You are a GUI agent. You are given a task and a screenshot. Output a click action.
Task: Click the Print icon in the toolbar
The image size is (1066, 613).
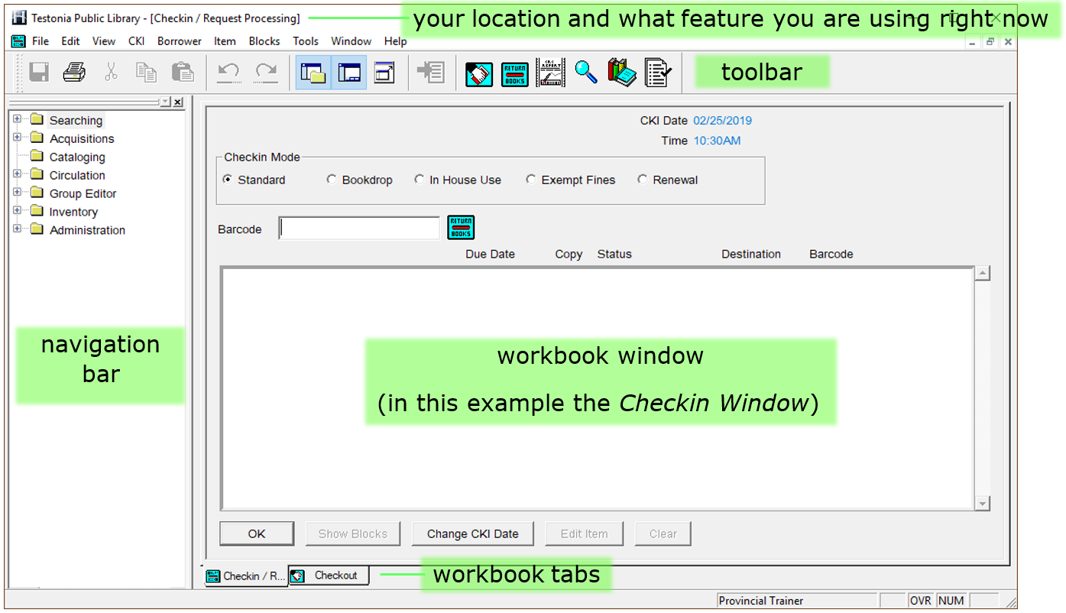(74, 73)
